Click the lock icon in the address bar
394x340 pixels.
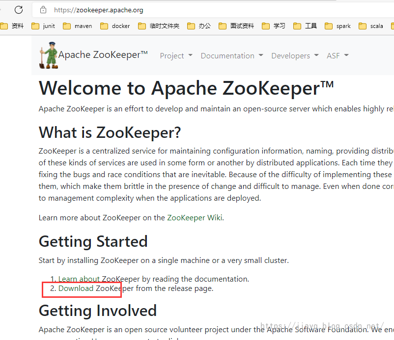tap(43, 10)
